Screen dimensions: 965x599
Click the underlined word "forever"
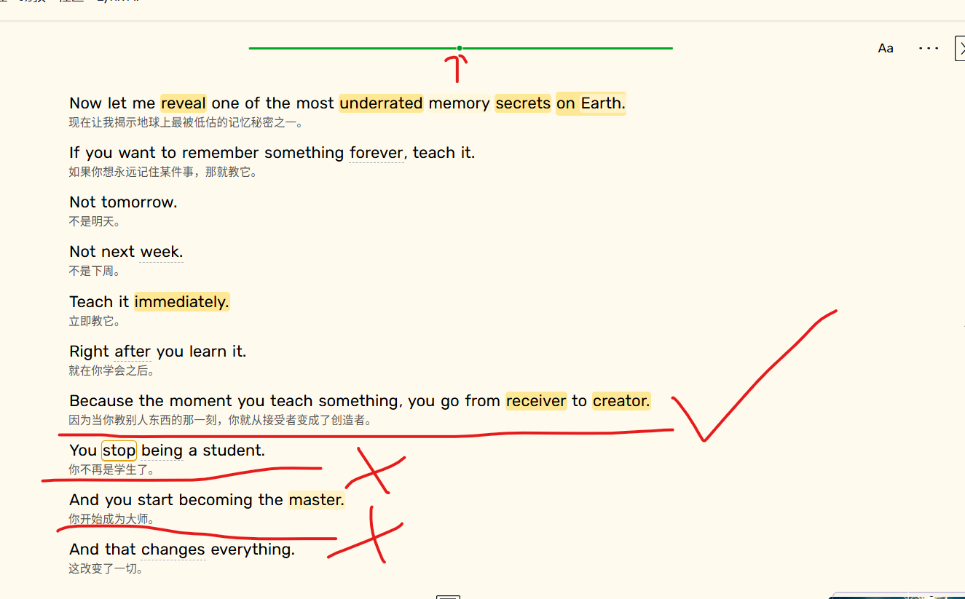(376, 153)
